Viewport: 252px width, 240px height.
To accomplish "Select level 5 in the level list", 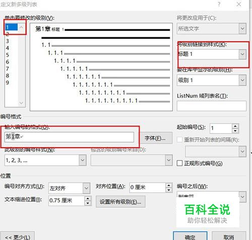I will coord(8,55).
